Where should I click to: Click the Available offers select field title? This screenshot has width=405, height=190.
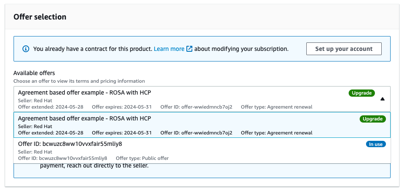coord(84,92)
